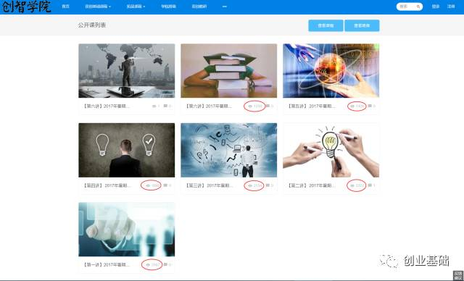Viewport: 464px width, 281px height.
Task: Expand the third navbar dropdown with caret
Action: click(136, 7)
